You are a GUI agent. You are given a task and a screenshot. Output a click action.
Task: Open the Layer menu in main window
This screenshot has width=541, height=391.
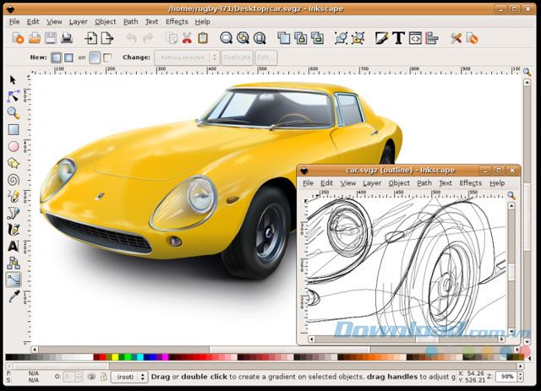tap(79, 22)
